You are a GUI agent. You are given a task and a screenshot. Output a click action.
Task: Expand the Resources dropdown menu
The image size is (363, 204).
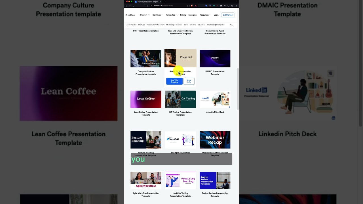click(205, 15)
